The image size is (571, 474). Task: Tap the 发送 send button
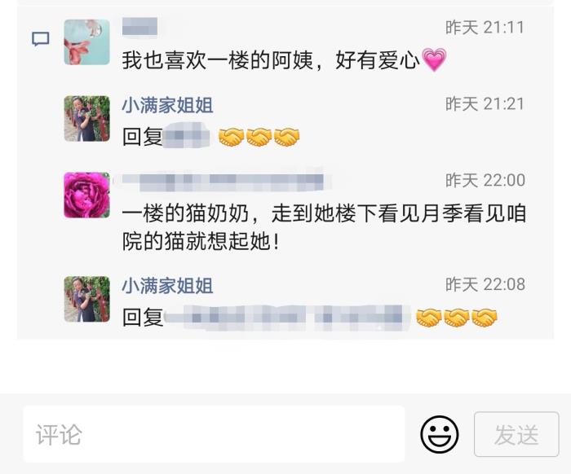click(x=516, y=434)
